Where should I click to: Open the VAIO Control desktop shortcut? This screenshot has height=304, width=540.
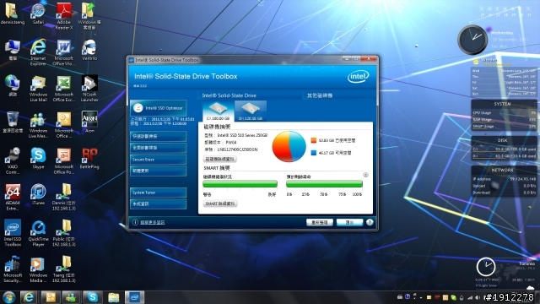click(x=13, y=160)
